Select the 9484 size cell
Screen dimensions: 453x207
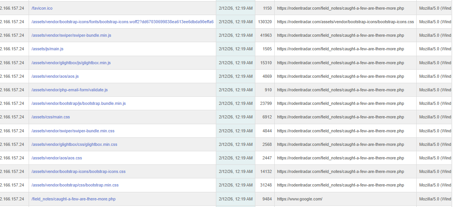[x=267, y=199]
